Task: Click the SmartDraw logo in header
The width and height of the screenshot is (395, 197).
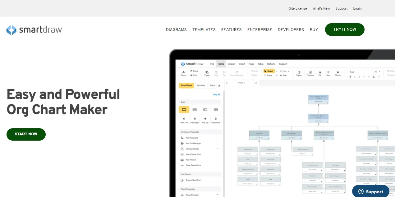Action: pos(34,30)
